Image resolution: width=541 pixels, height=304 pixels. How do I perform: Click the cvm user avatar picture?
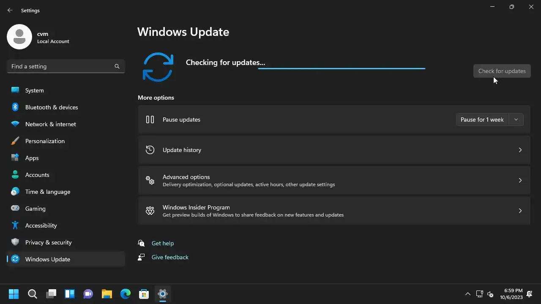tap(19, 37)
